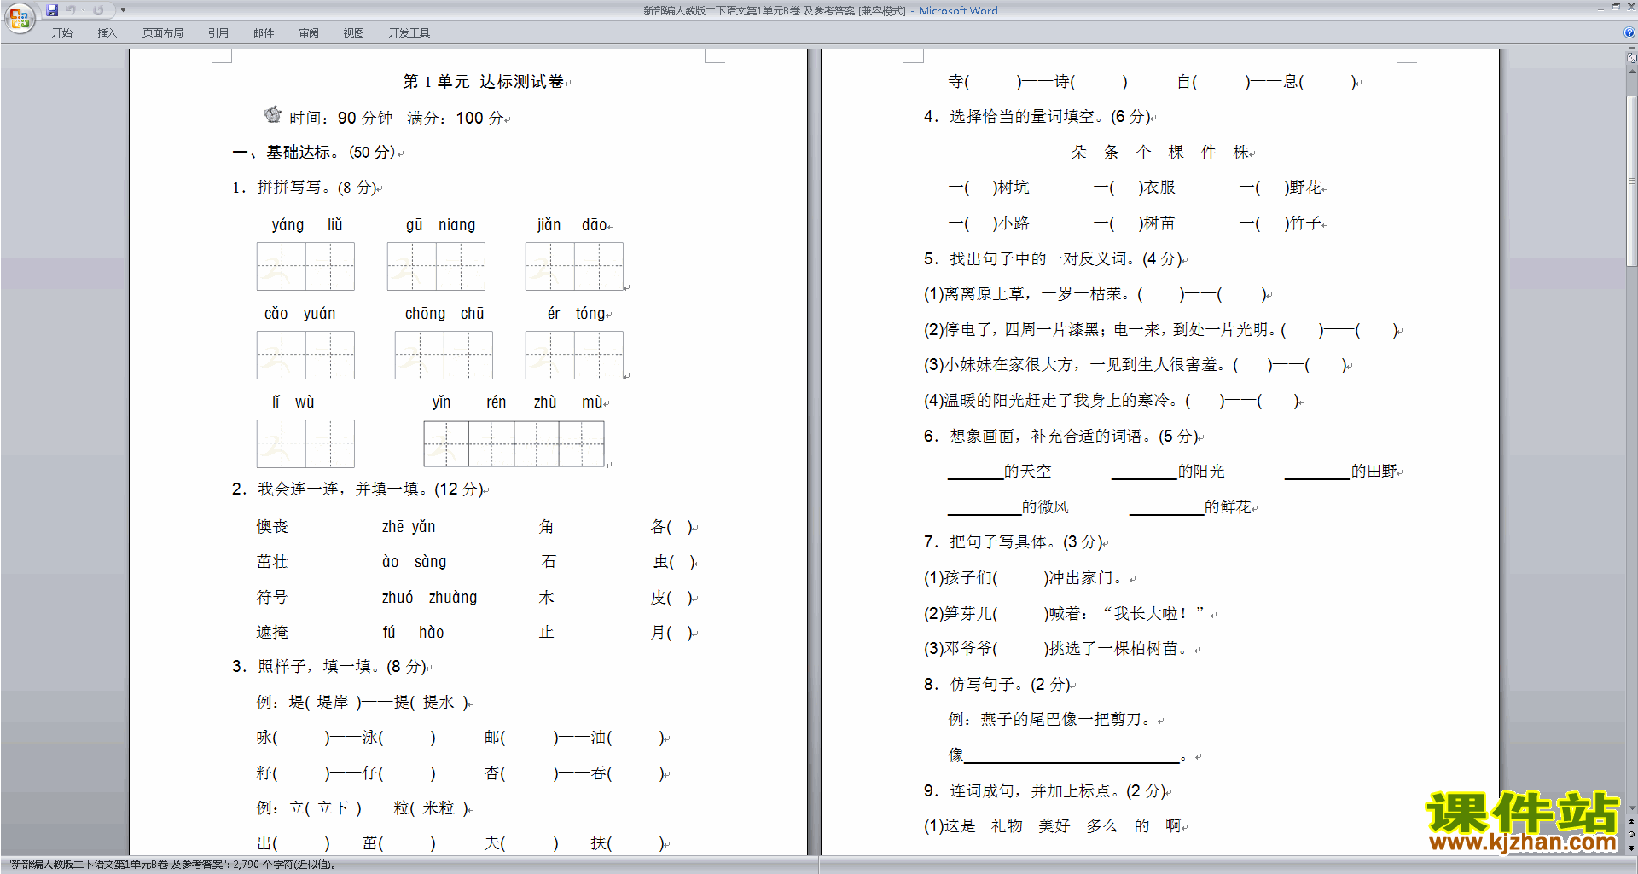
Task: Click the title 第1单元 达标测试卷
Action: click(x=484, y=82)
